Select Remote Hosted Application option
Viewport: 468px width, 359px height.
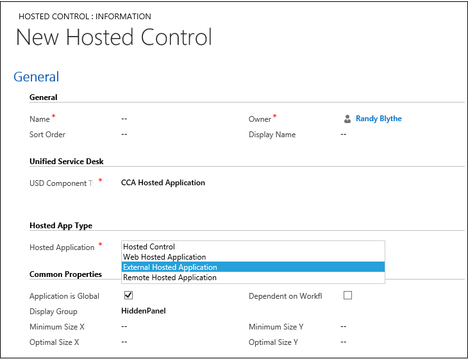click(x=253, y=278)
